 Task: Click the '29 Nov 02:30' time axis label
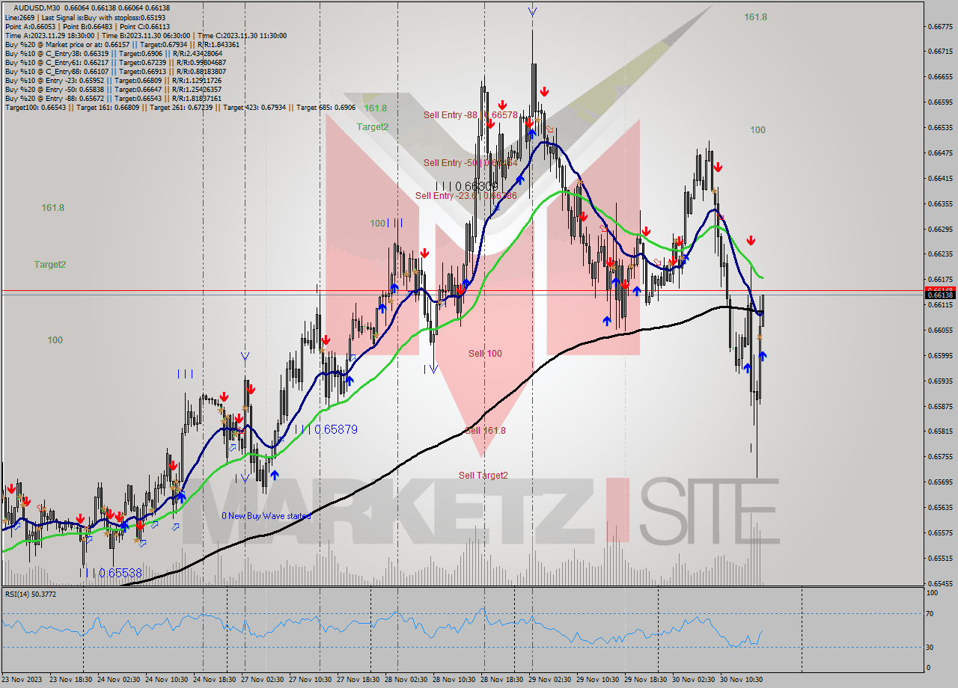pyautogui.click(x=552, y=680)
